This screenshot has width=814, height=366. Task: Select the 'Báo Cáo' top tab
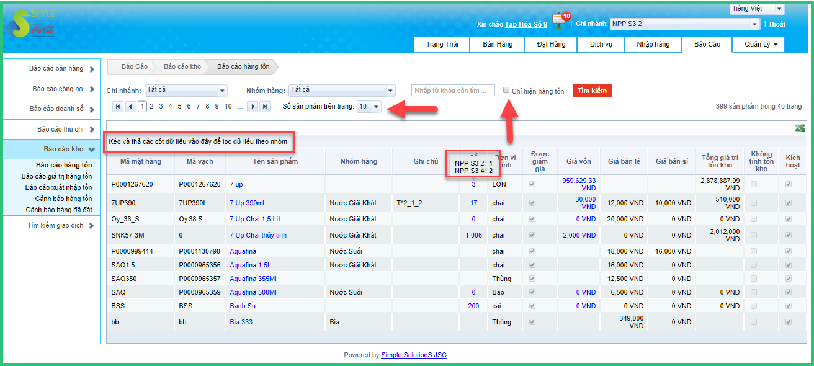[707, 45]
